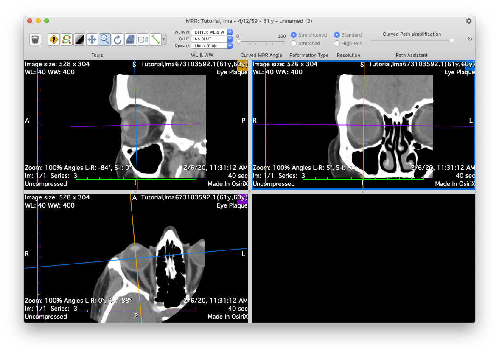Click the Curved MPR Angle slider
Image resolution: width=499 pixels, height=354 pixels.
click(261, 42)
